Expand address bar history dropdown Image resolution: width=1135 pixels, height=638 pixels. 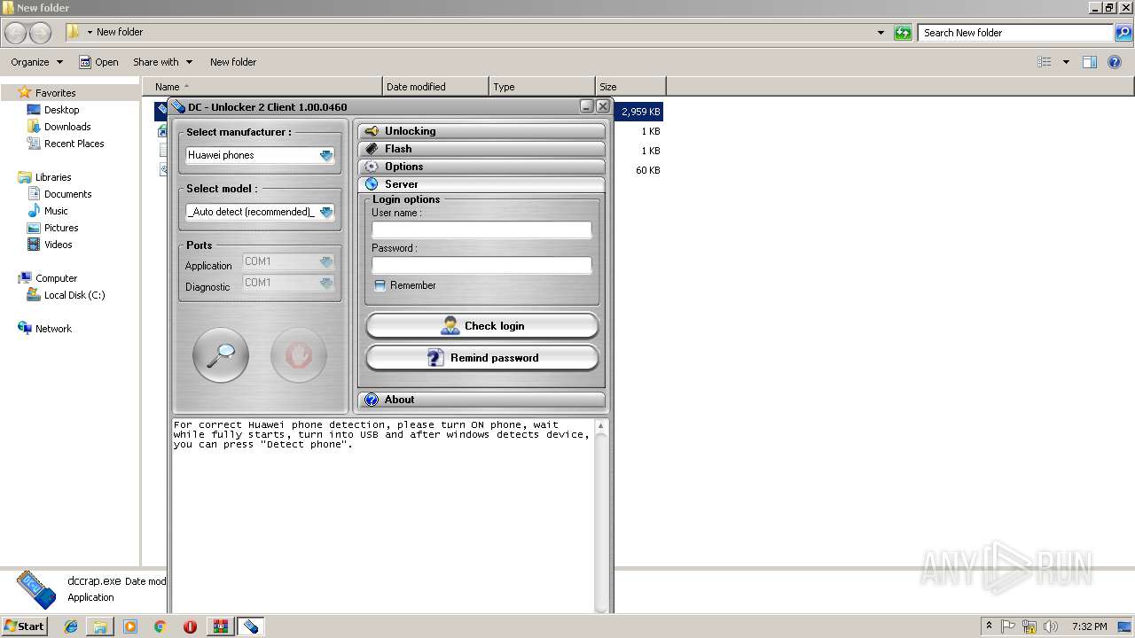click(x=881, y=33)
